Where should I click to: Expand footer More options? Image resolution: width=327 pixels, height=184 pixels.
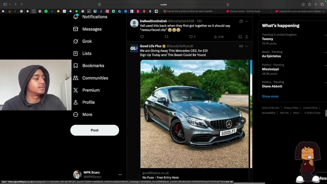click(x=297, y=113)
